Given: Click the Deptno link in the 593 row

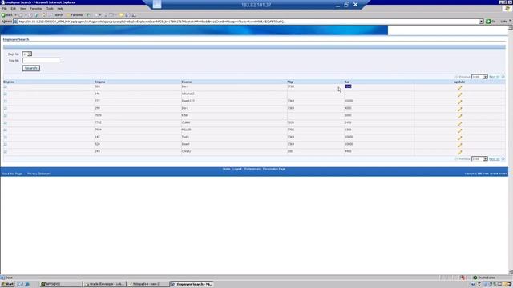Looking at the screenshot, I should (x=6, y=86).
